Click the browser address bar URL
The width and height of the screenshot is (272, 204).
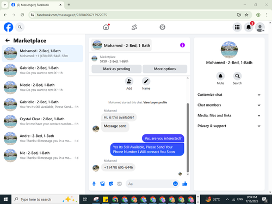(x=72, y=15)
